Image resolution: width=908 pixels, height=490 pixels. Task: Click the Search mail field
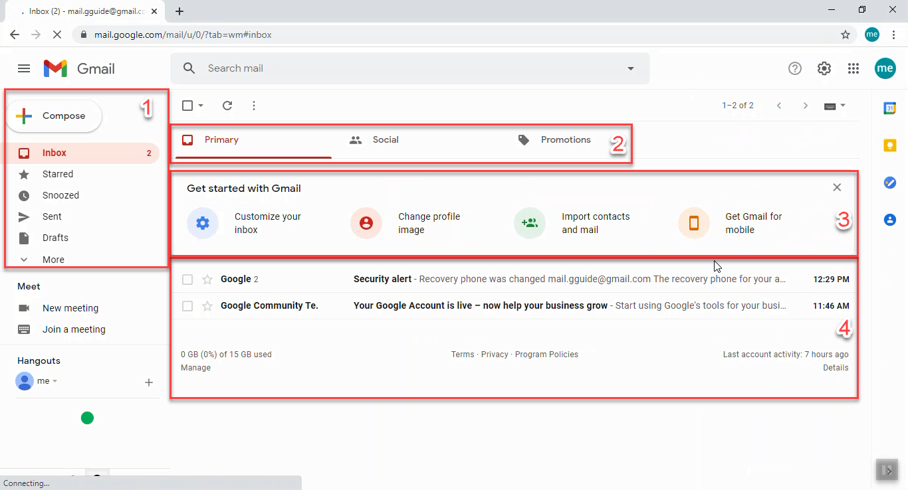pos(399,68)
